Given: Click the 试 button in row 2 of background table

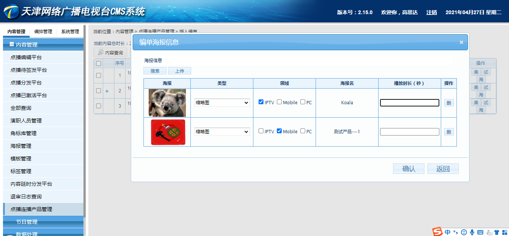Looking at the screenshot, I should click(x=486, y=87).
